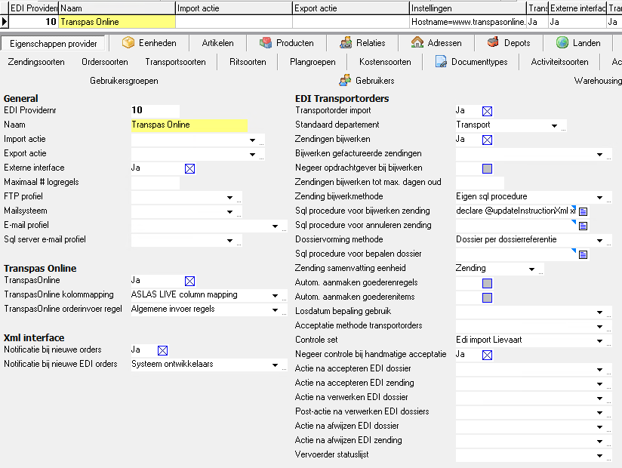Open the Dossiervorming methode dropdown

point(599,240)
